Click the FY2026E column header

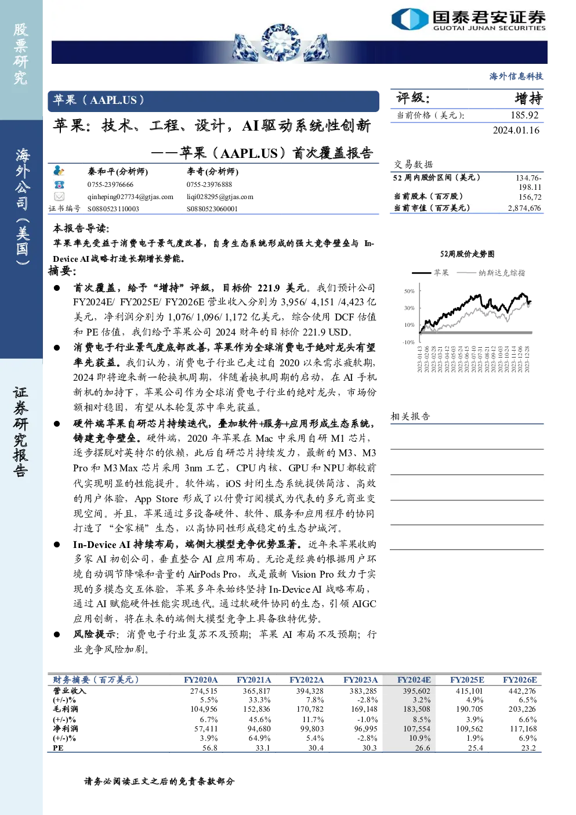[x=520, y=680]
